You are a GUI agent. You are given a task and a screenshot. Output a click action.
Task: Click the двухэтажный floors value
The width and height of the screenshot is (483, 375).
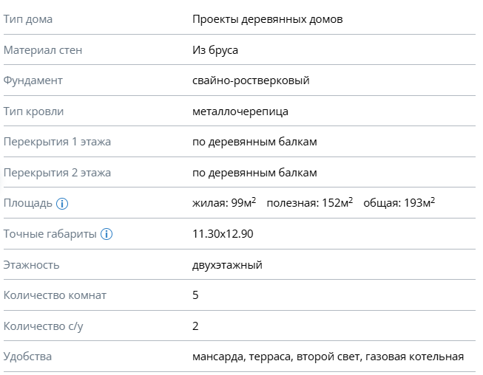(227, 265)
